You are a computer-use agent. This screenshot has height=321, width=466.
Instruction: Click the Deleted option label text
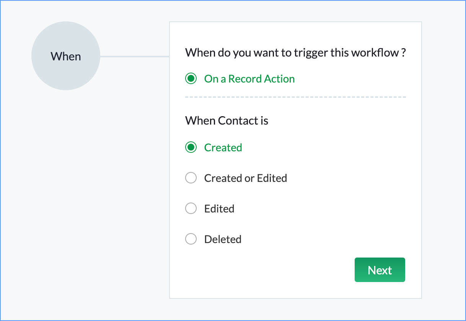pos(223,239)
